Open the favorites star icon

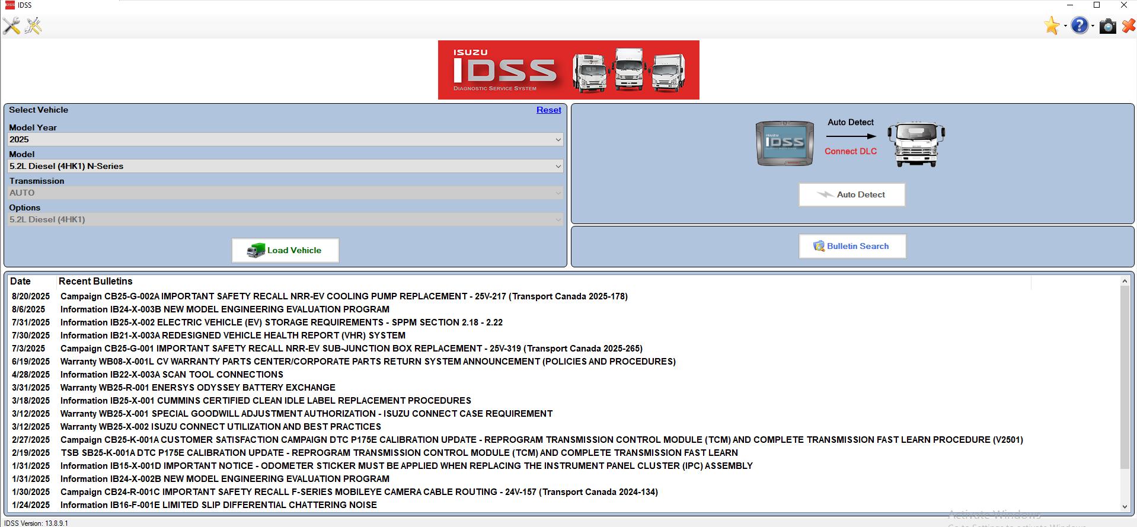click(1052, 25)
